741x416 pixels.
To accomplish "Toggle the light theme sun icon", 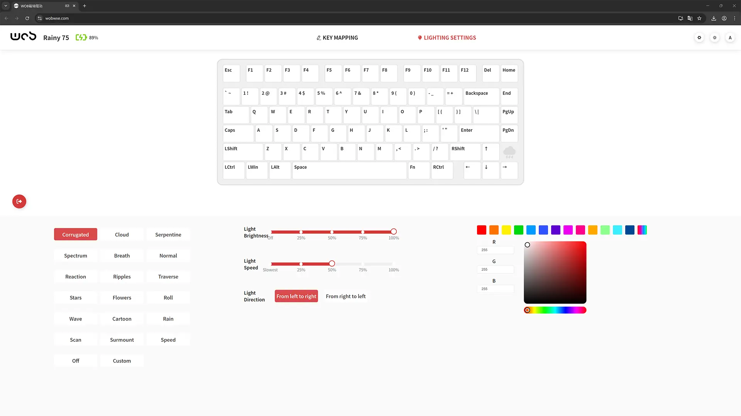I will [715, 38].
